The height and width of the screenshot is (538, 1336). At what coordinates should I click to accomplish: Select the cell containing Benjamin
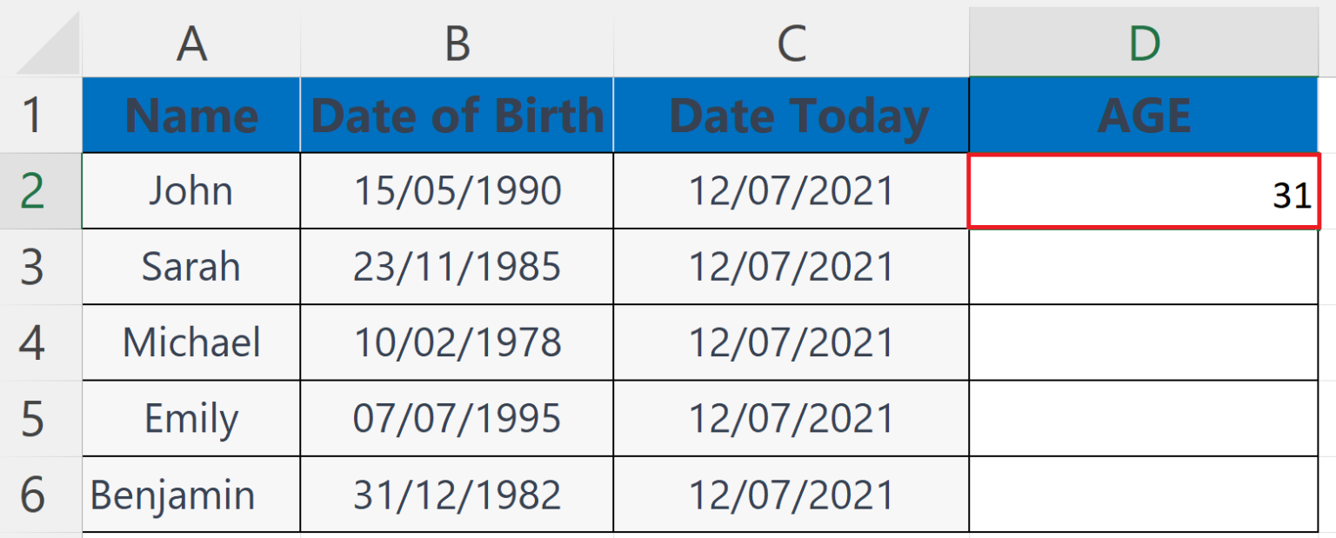tap(191, 495)
